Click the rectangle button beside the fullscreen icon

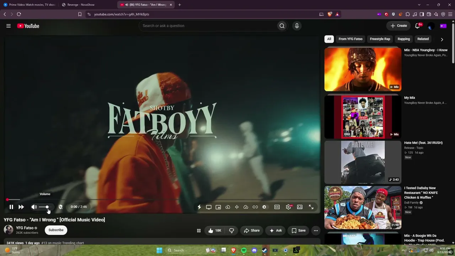(300, 207)
